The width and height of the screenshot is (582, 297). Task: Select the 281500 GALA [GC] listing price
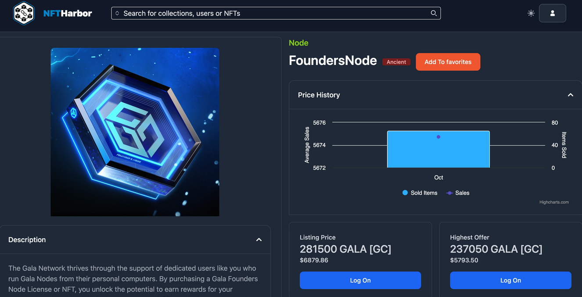click(x=345, y=249)
